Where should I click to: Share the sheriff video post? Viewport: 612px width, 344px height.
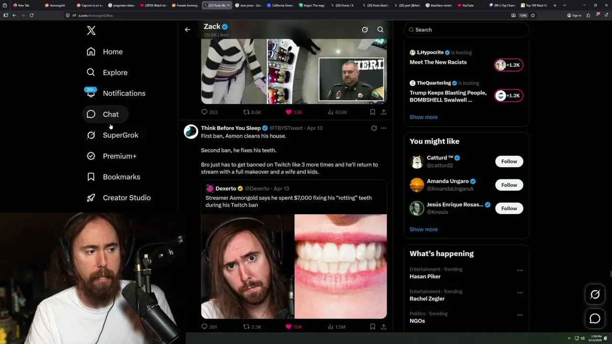click(383, 112)
